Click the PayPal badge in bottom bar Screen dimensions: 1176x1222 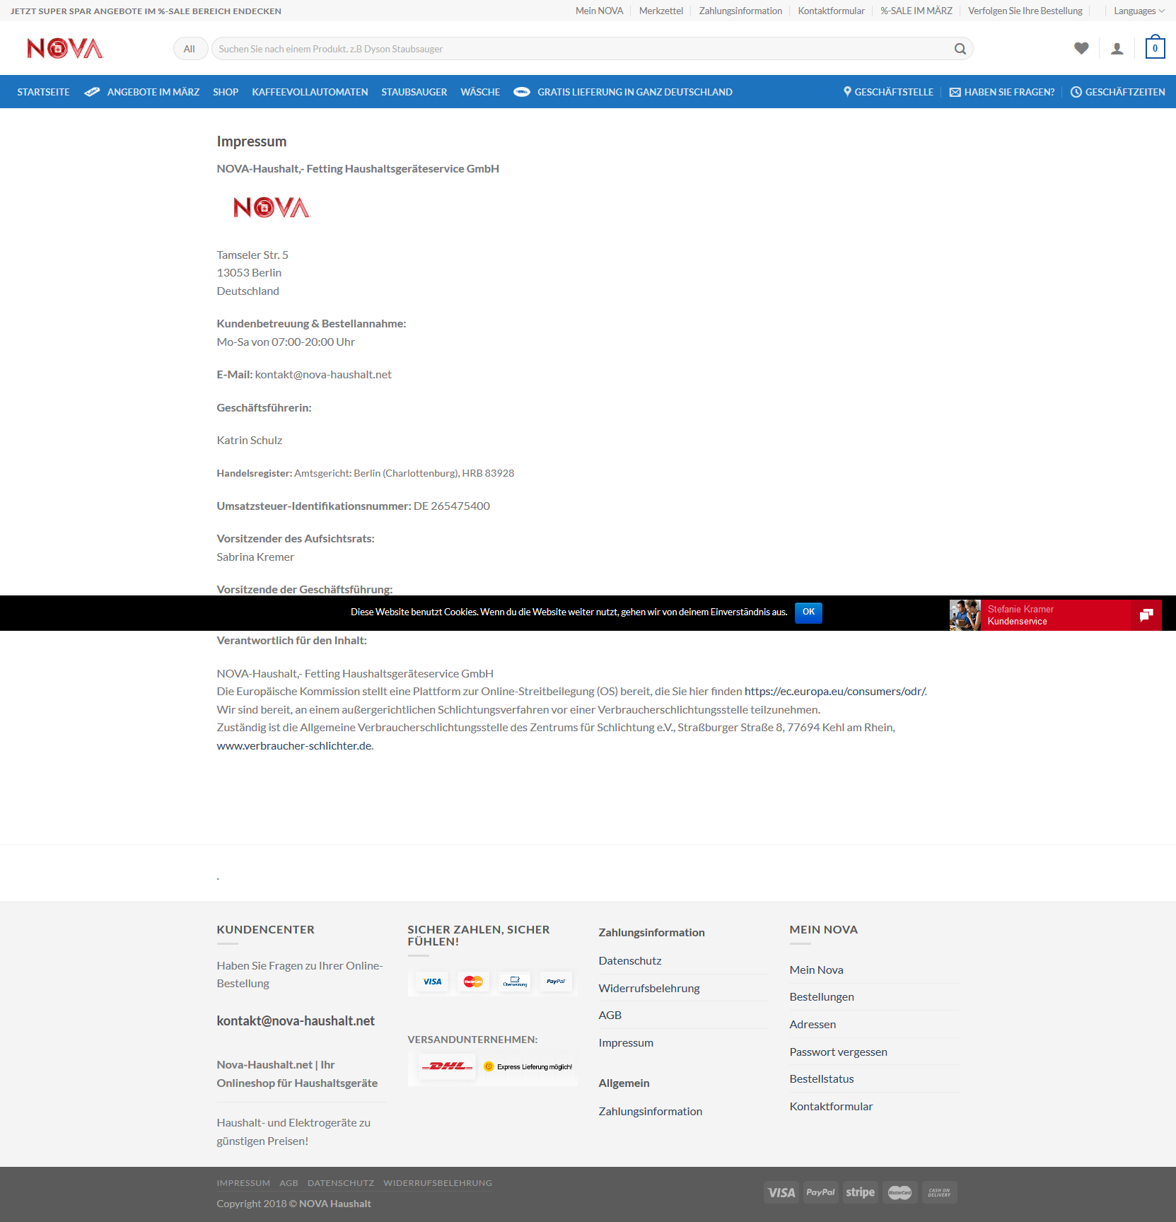pos(820,1192)
